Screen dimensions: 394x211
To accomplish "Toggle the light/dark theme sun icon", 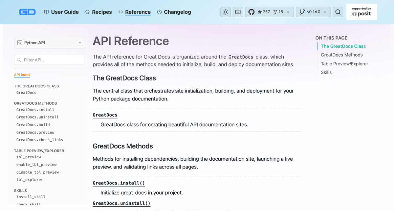I will (226, 12).
